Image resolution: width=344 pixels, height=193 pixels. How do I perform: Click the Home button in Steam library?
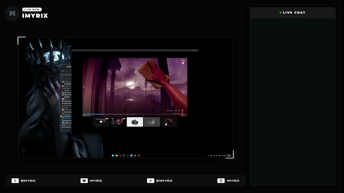(x=63, y=71)
